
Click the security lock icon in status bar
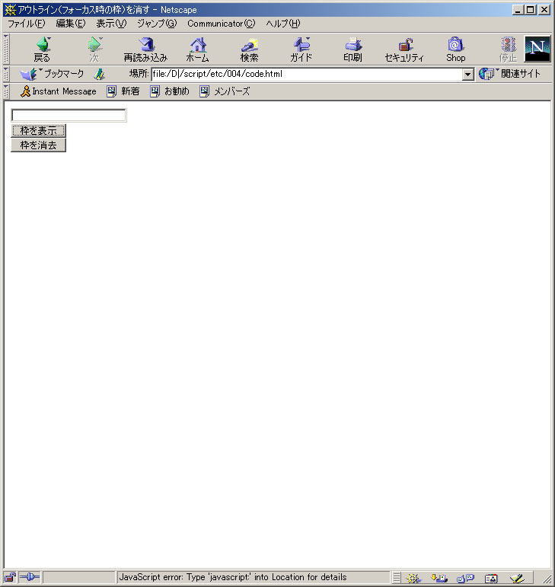10,577
